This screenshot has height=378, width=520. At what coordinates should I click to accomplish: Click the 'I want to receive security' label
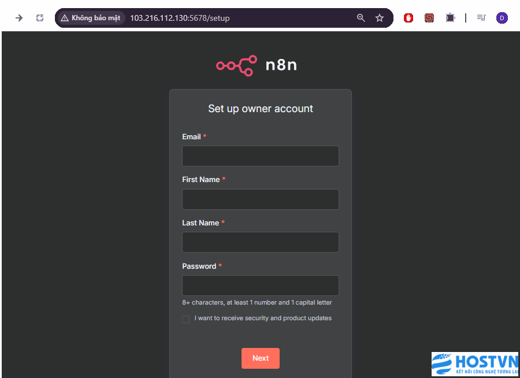click(x=263, y=318)
